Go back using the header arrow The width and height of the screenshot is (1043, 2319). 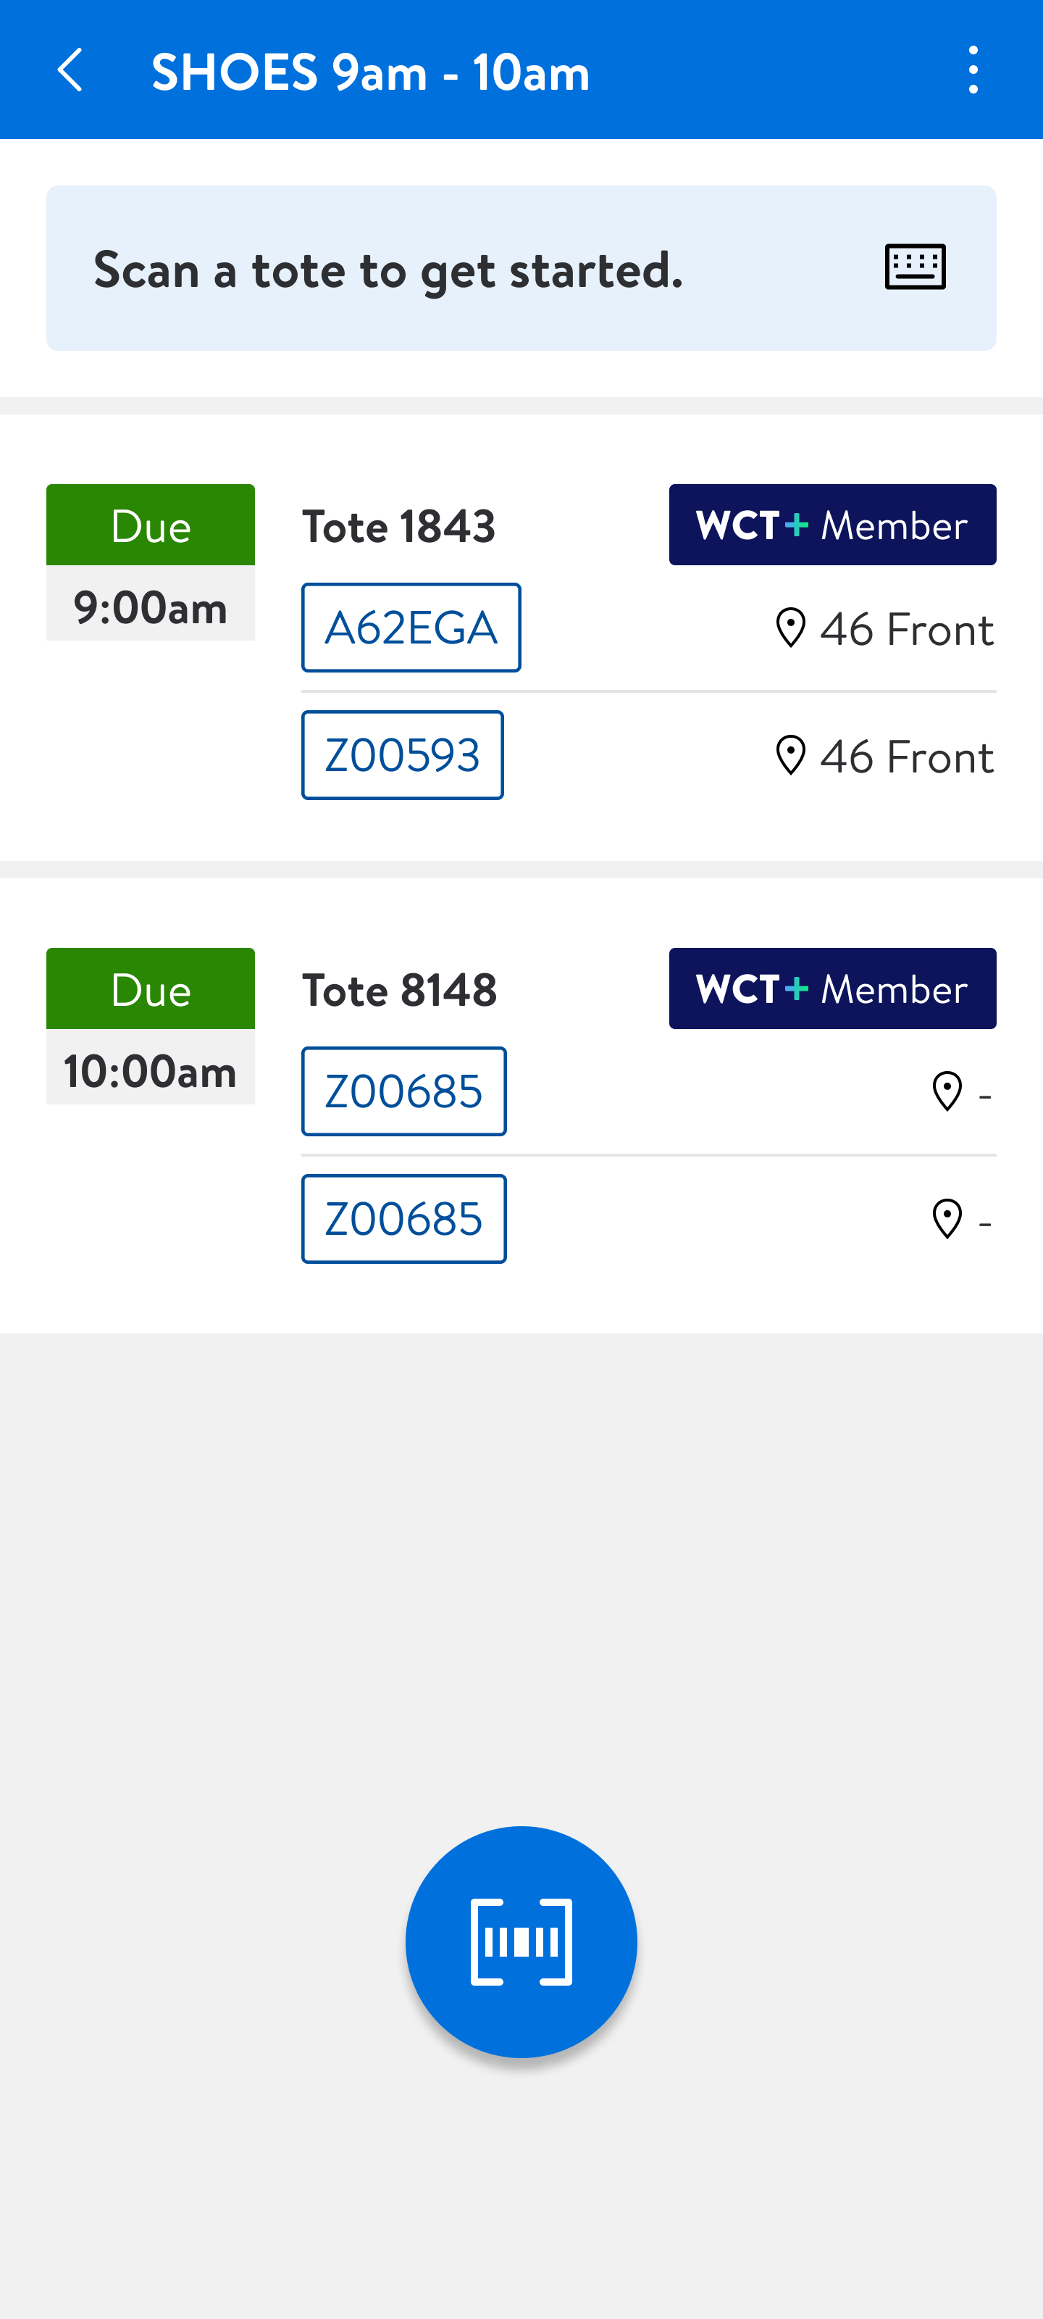coord(70,70)
